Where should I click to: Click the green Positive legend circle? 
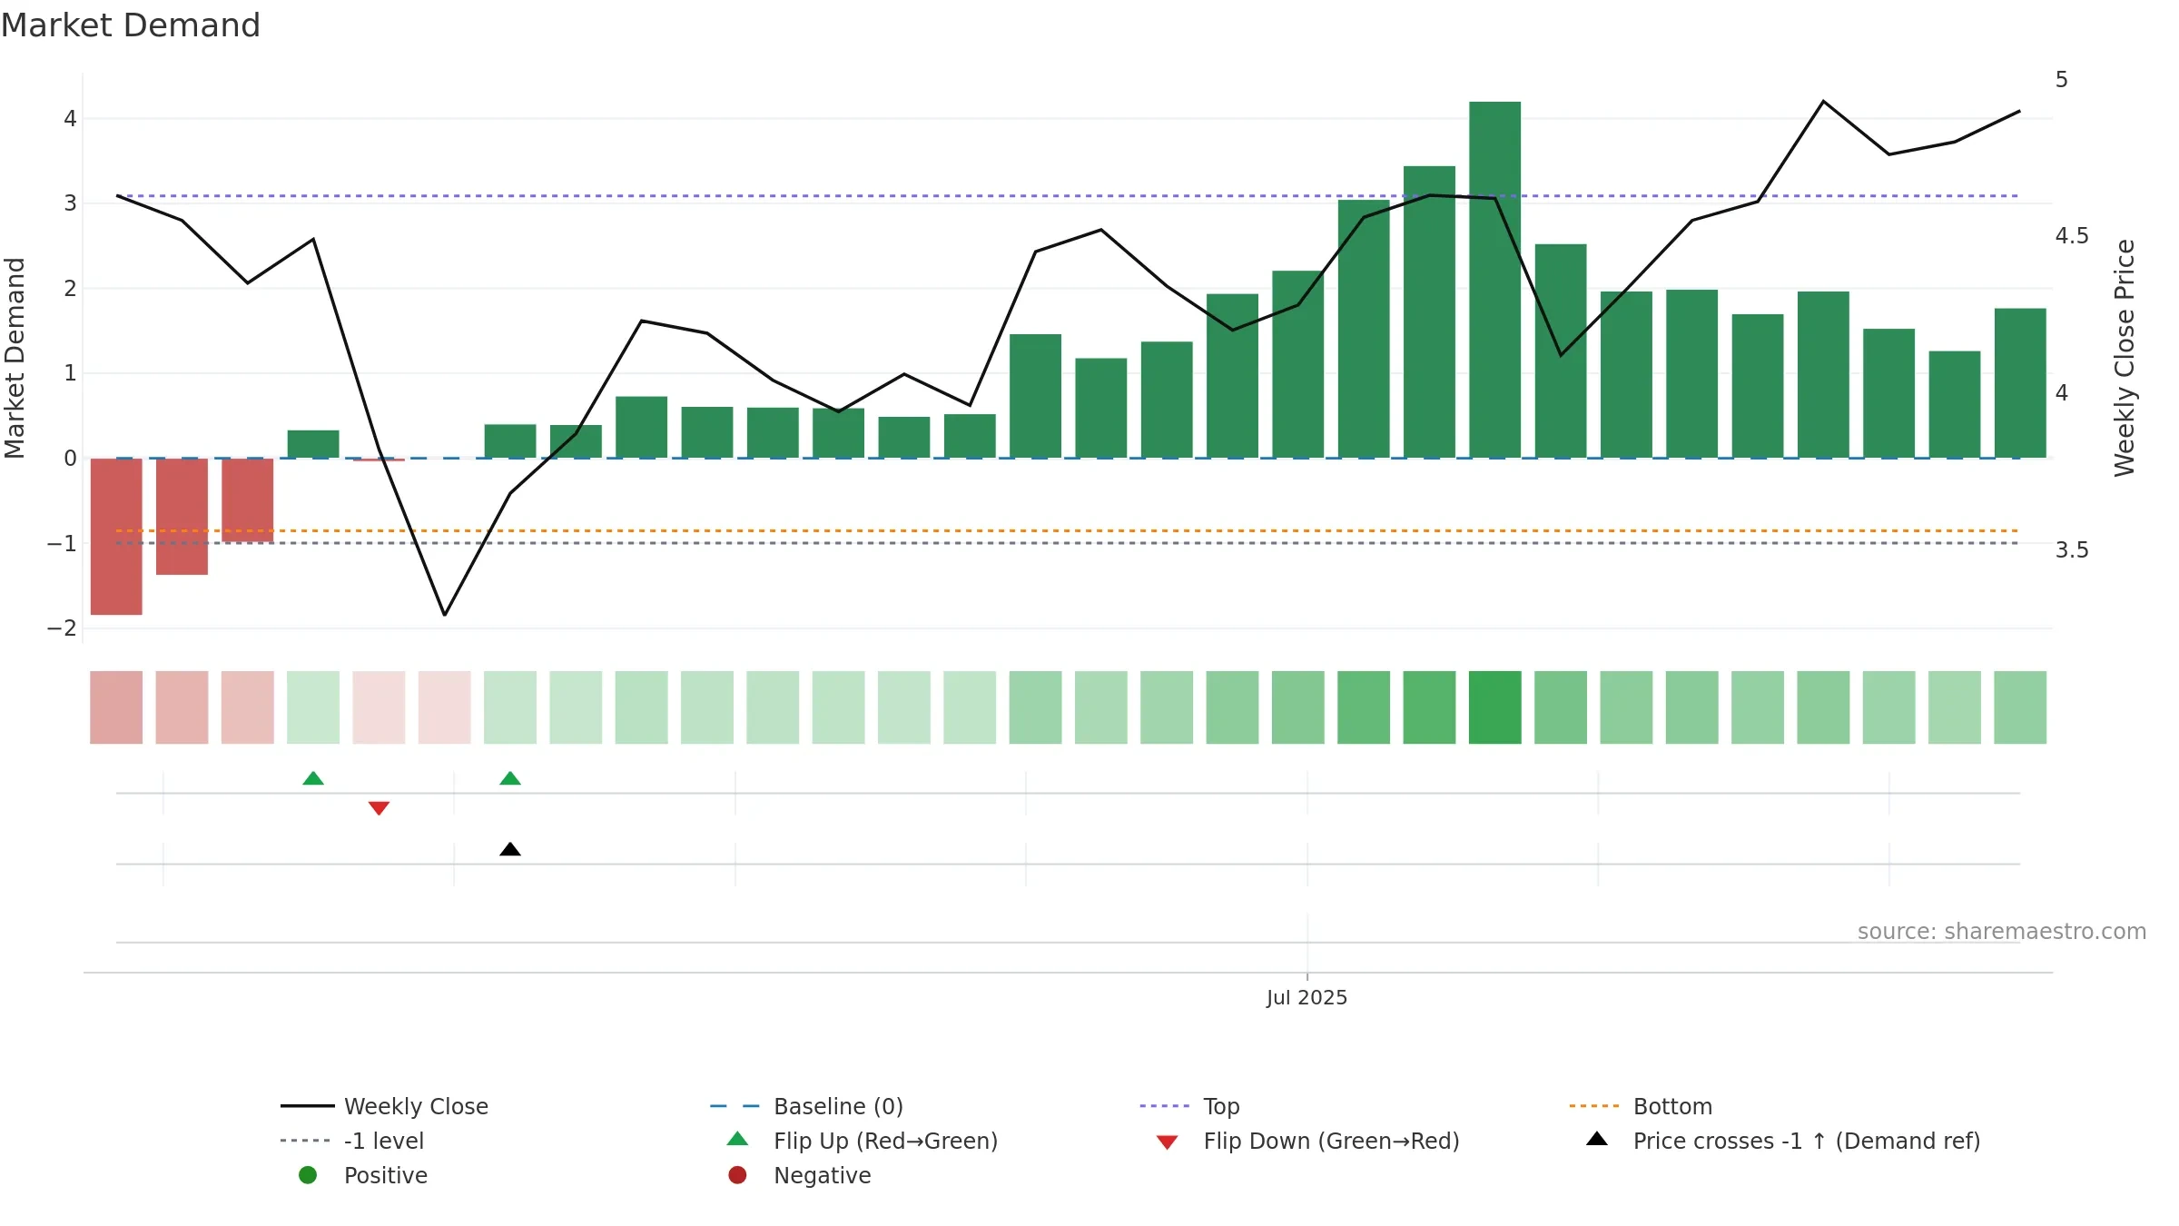(x=308, y=1175)
